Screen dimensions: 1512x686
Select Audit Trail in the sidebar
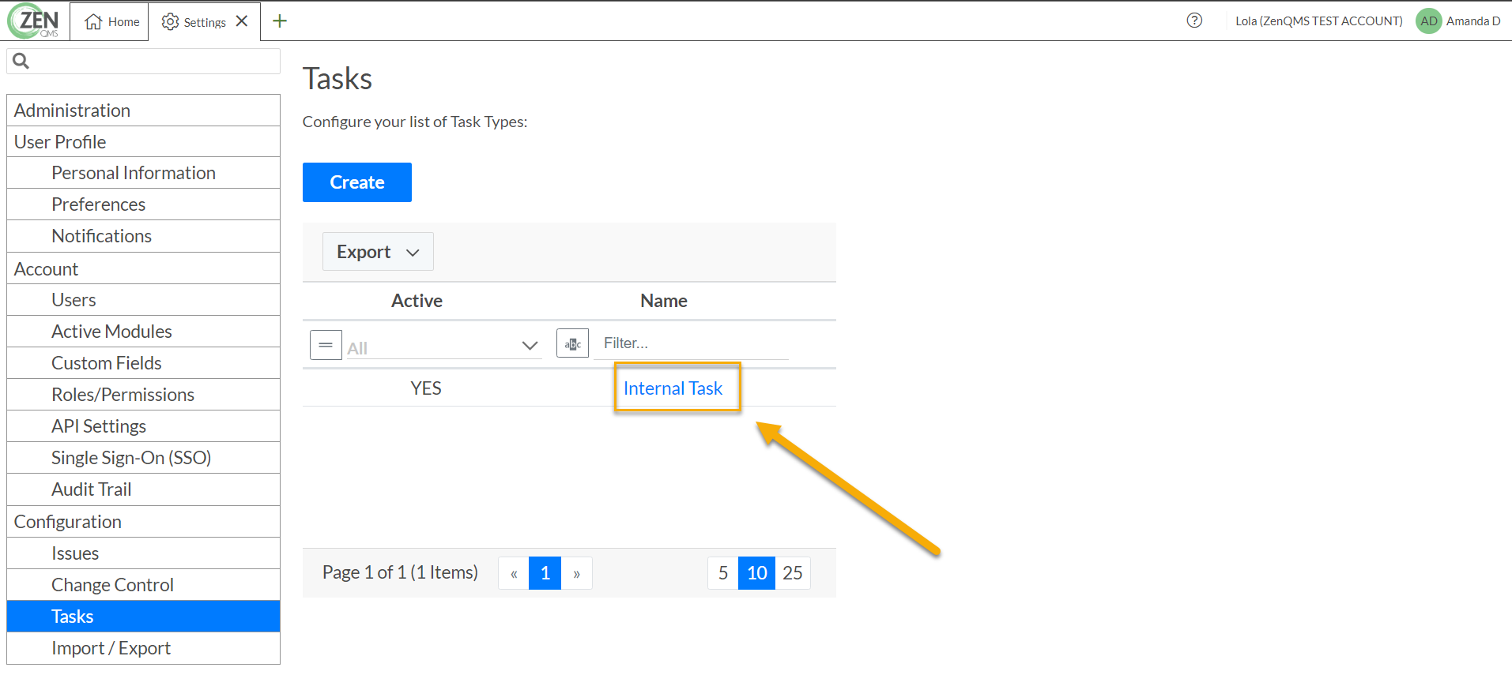[91, 489]
